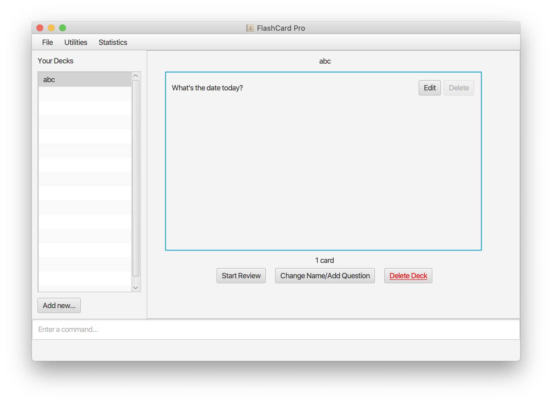Open the File menu
This screenshot has width=552, height=403.
click(x=47, y=42)
